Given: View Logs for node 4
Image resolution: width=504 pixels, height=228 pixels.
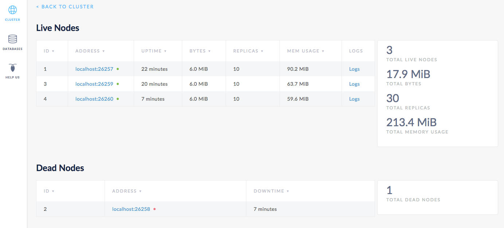Looking at the screenshot, I should [354, 98].
